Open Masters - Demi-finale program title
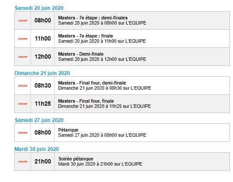The image size is (233, 182). 81,54
